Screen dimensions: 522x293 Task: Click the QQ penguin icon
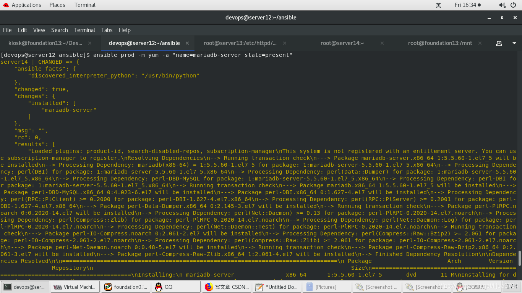pyautogui.click(x=159, y=287)
